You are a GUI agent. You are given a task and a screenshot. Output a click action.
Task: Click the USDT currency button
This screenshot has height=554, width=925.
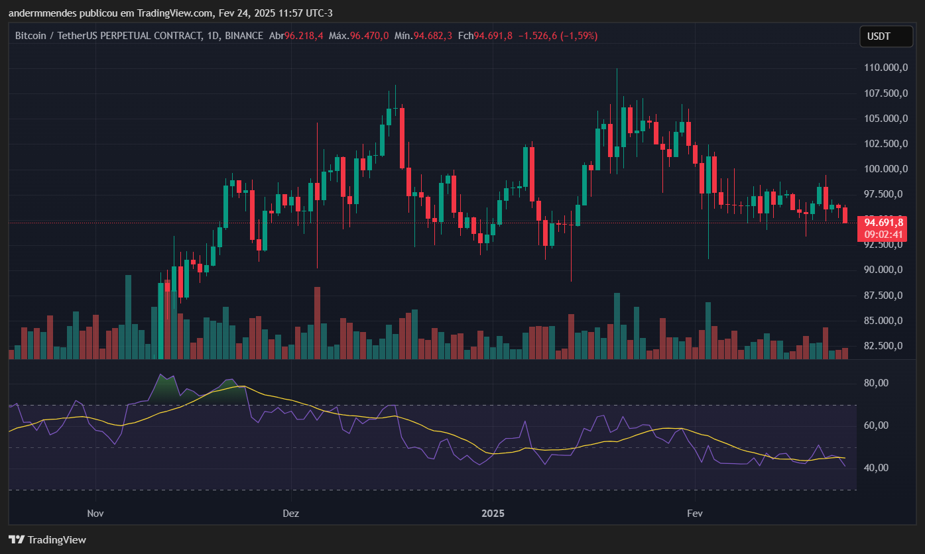[x=885, y=36]
